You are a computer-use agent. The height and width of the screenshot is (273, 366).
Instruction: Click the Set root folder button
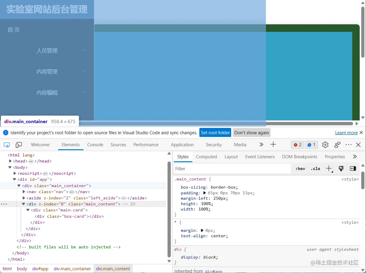[215, 132]
